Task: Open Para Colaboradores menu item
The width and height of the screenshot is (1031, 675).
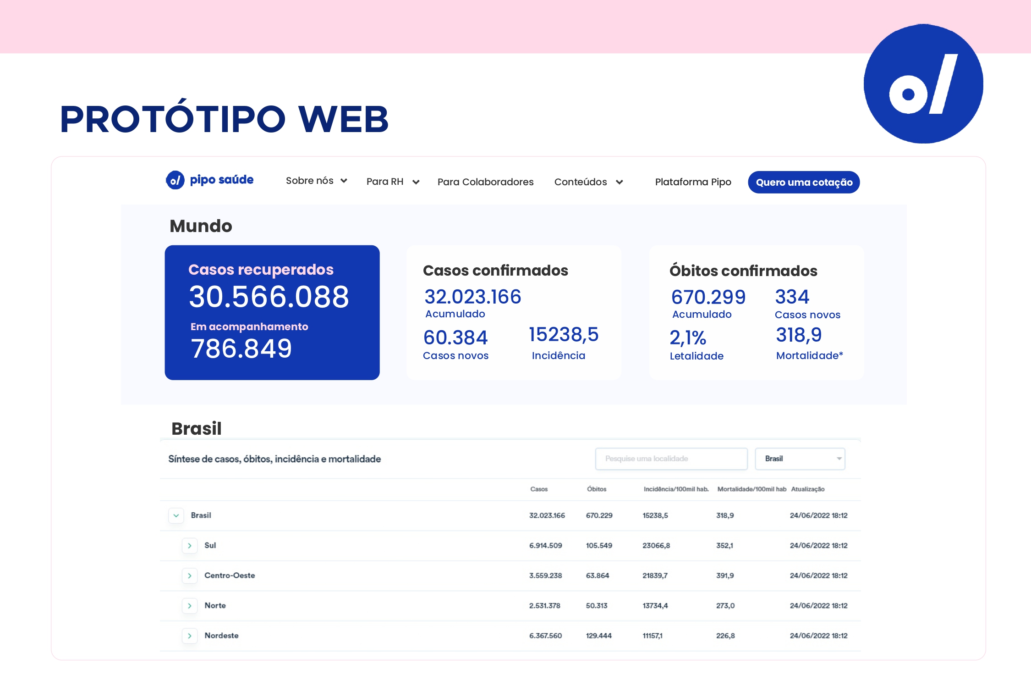Action: click(x=485, y=182)
